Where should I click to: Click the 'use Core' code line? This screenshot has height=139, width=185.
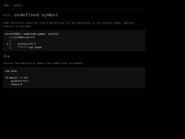pos(11,71)
